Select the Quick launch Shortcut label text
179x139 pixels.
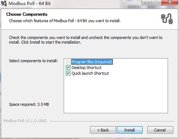pos(90,73)
